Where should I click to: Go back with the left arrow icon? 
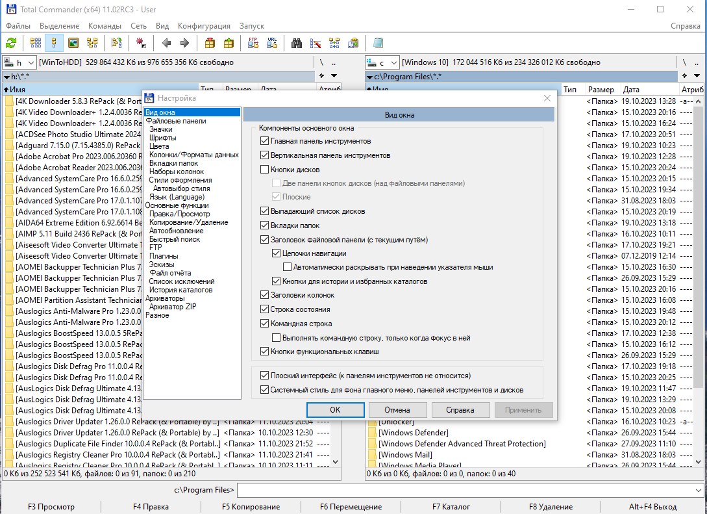(166, 44)
